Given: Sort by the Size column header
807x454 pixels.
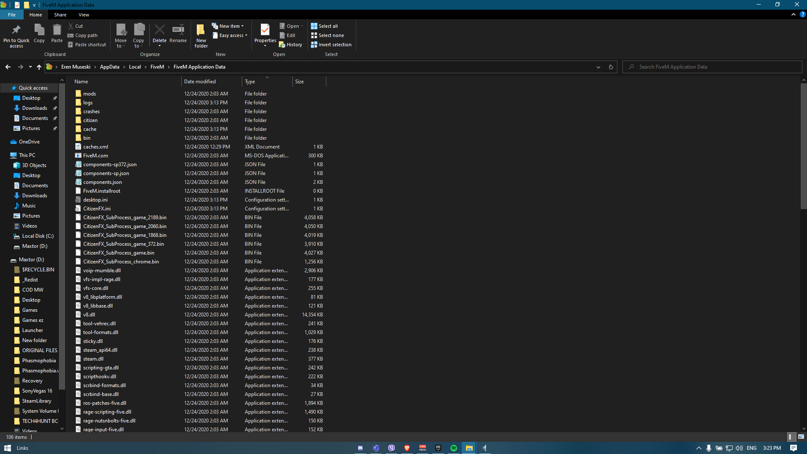Looking at the screenshot, I should [309, 82].
